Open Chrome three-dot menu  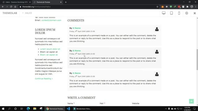coord(196,7)
